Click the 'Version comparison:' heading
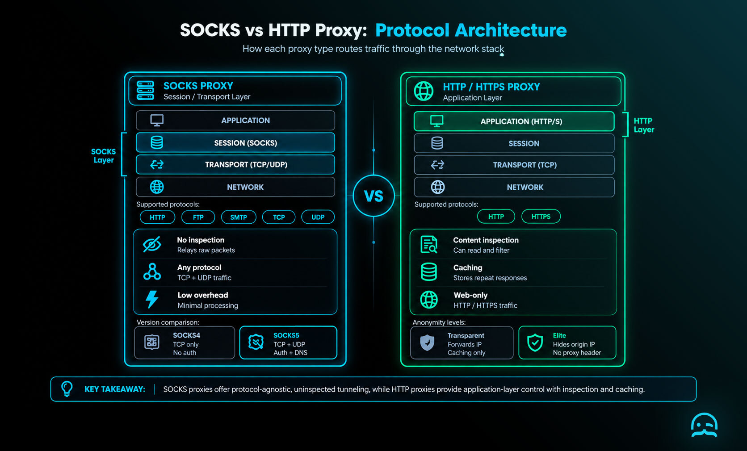Viewport: 747px width, 451px height. (168, 322)
